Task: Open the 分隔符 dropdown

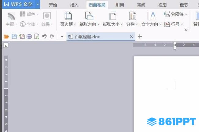Action: [x=186, y=14]
